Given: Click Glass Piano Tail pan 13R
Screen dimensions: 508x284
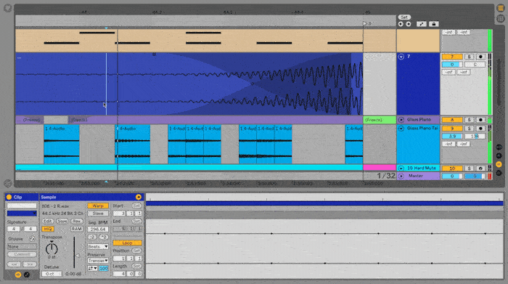Looking at the screenshot, I should tap(475, 136).
